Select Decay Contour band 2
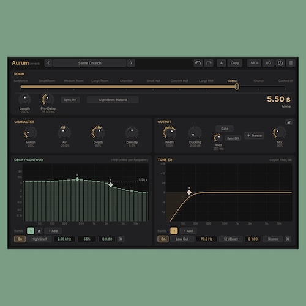 coord(39,231)
